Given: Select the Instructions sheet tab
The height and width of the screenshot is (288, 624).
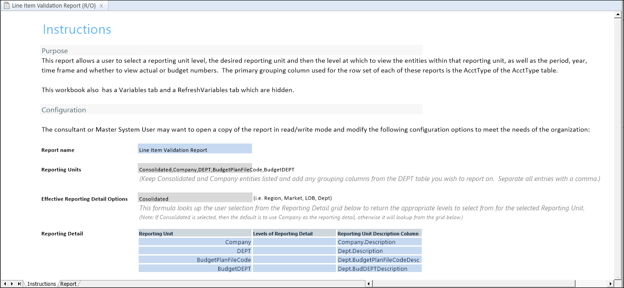Looking at the screenshot, I should pyautogui.click(x=42, y=284).
